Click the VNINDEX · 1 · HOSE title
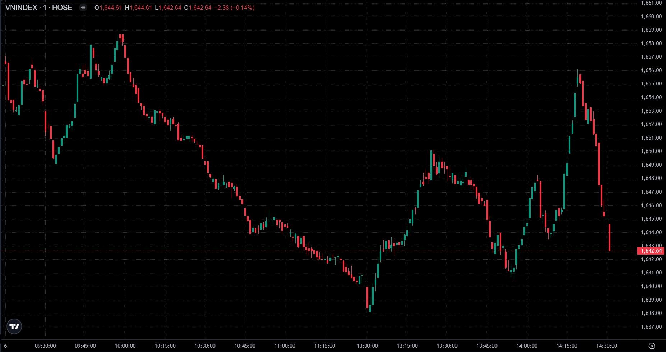 (x=39, y=8)
